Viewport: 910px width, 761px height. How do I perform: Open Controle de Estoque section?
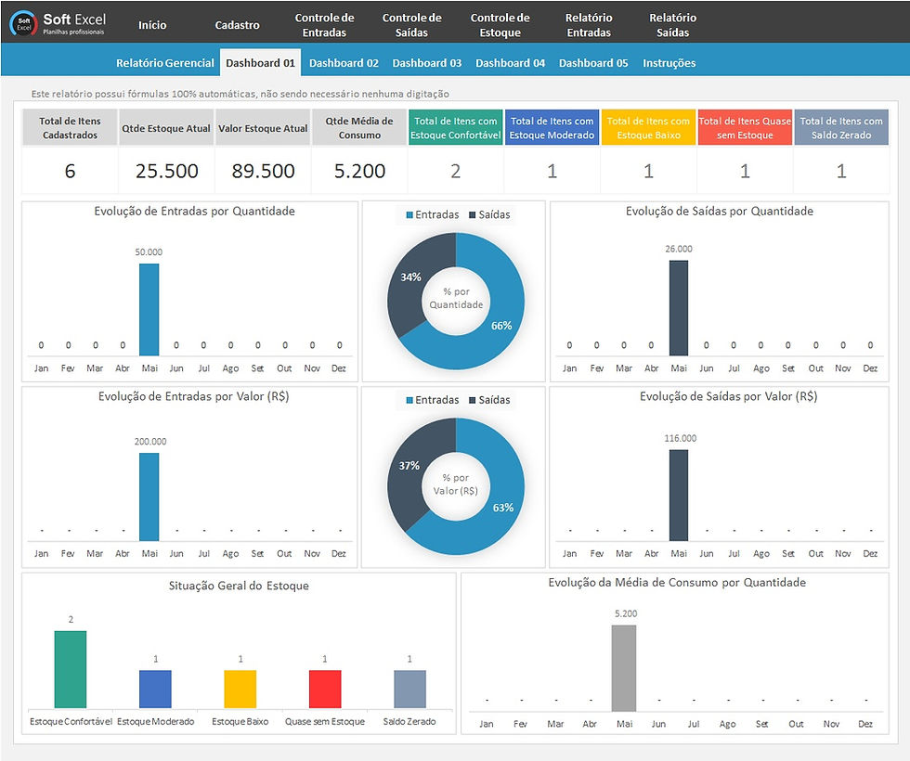click(x=500, y=24)
